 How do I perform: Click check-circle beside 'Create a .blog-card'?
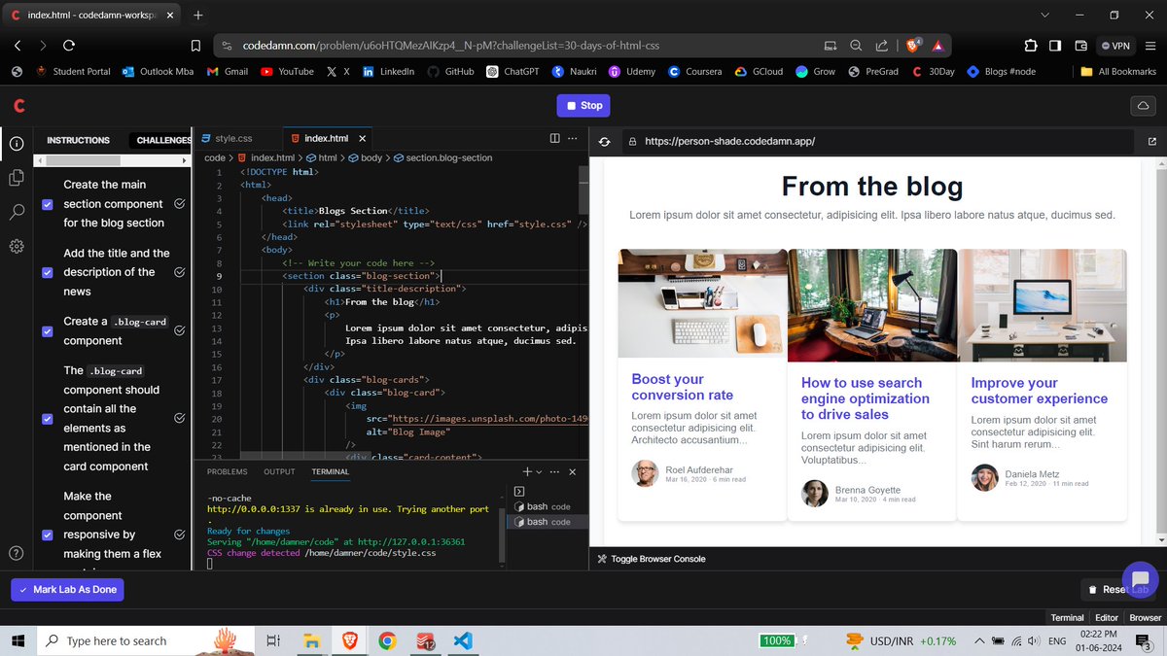tap(180, 330)
